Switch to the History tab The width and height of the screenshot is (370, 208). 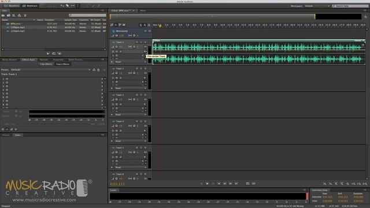[x=6, y=135]
